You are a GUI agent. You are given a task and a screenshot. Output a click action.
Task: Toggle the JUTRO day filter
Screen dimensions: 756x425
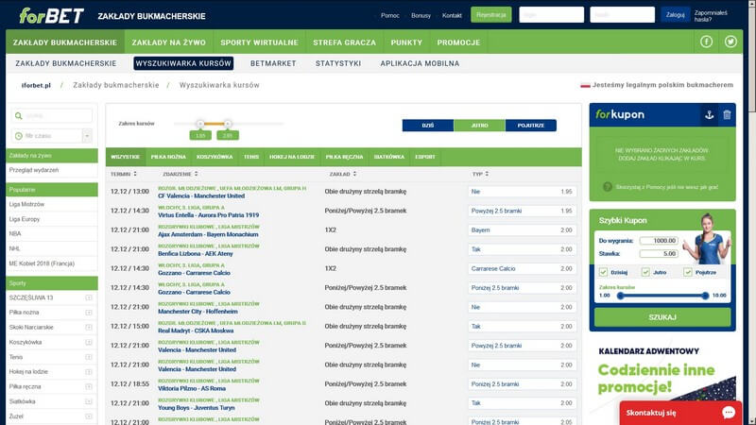479,126
